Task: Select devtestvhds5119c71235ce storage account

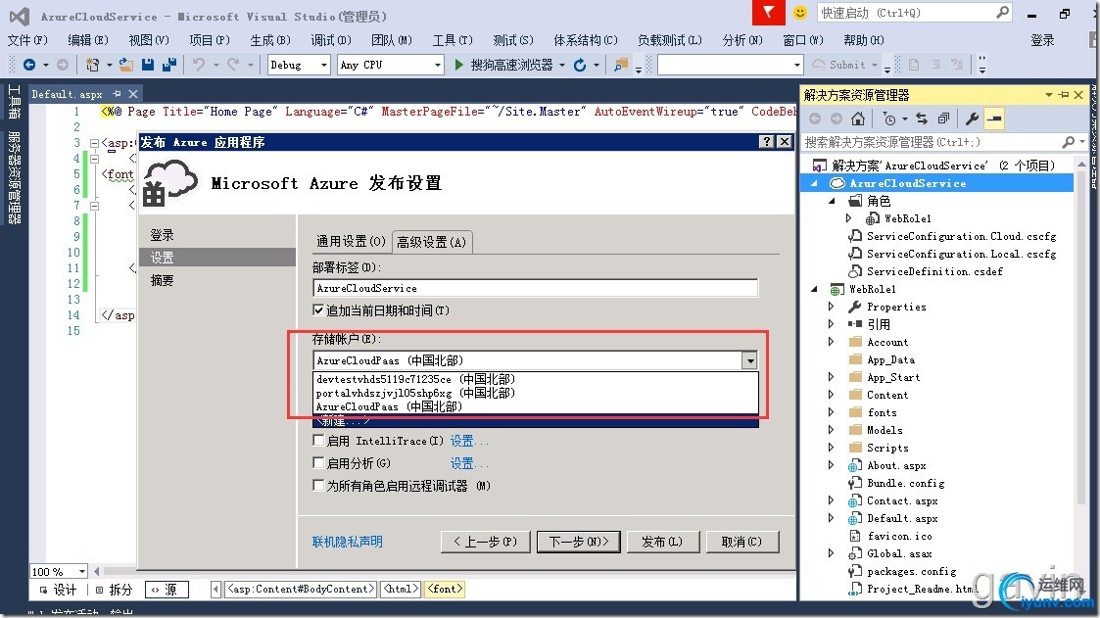Action: 537,379
